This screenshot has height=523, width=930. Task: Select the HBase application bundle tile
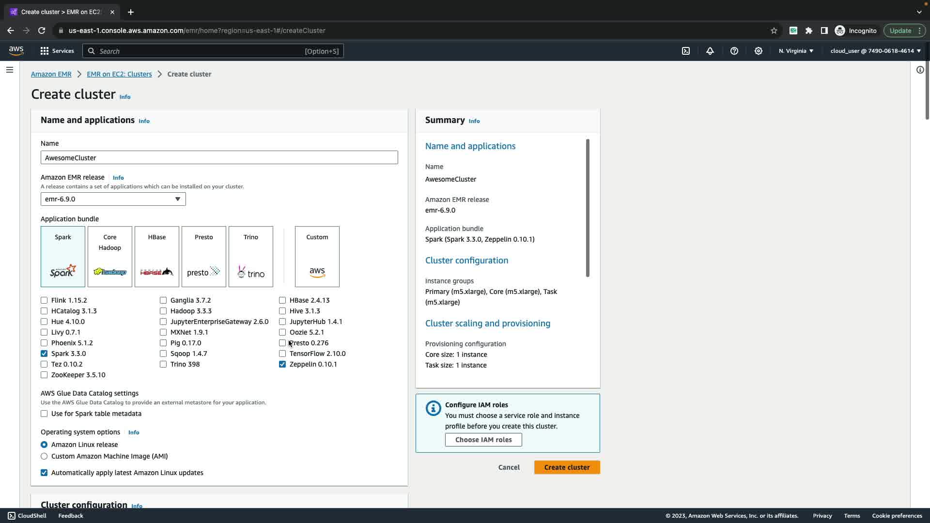coord(157,257)
